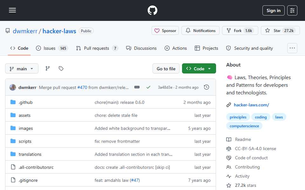Open commit 'fix: remove frontmatter'
The height and width of the screenshot is (190, 305).
tap(117, 141)
